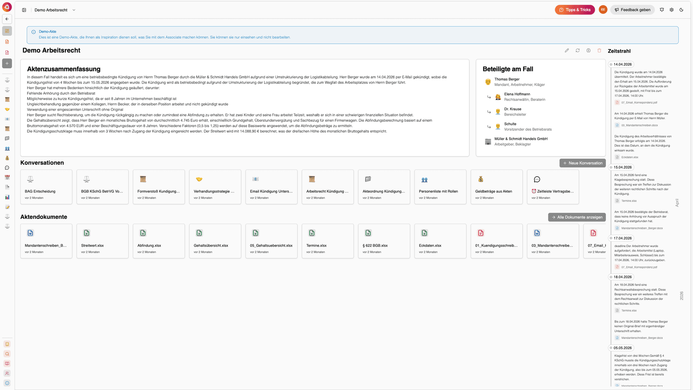Screen dimensions: 693x390
Task: Select Müller & Schmidt Handels GmbH participant
Action: [516, 142]
